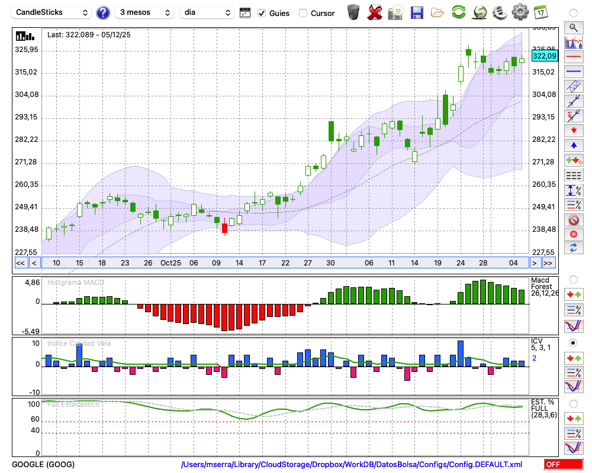The image size is (592, 473).
Task: Uncheck the Guies checkbox
Action: (262, 13)
